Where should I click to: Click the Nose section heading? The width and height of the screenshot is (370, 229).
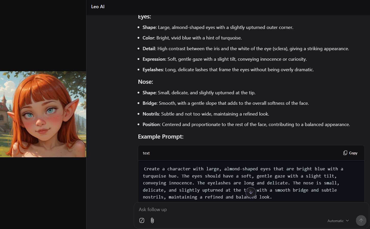click(x=145, y=82)
